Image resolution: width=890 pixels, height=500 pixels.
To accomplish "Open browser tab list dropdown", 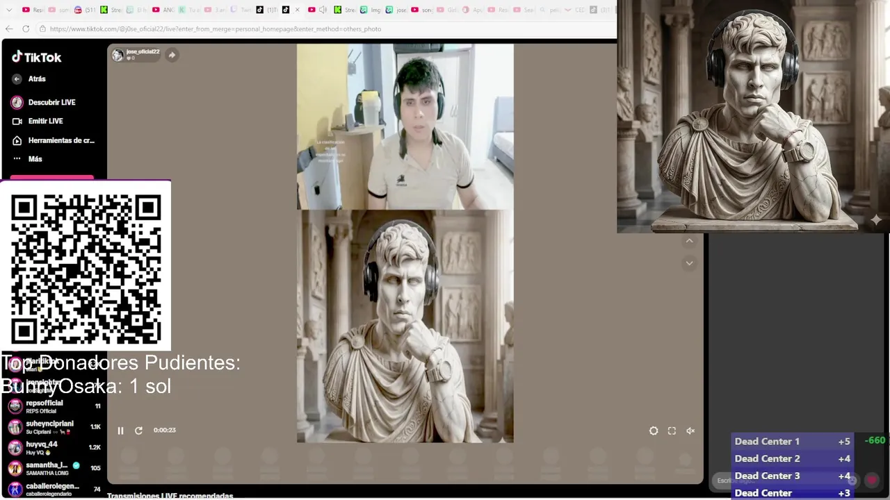I will tap(9, 10).
